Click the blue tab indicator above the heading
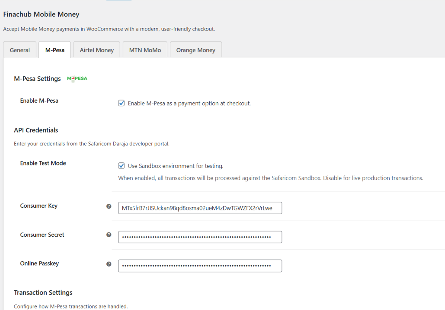Image resolution: width=445 pixels, height=310 pixels. (118, 1)
